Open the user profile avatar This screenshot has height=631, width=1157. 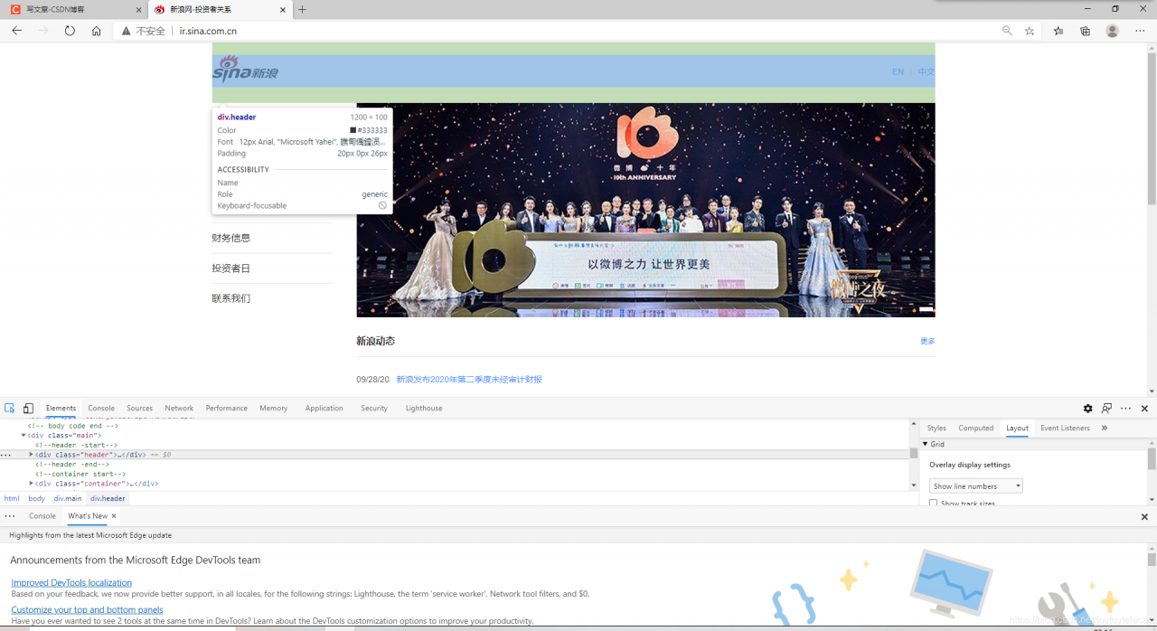point(1113,31)
